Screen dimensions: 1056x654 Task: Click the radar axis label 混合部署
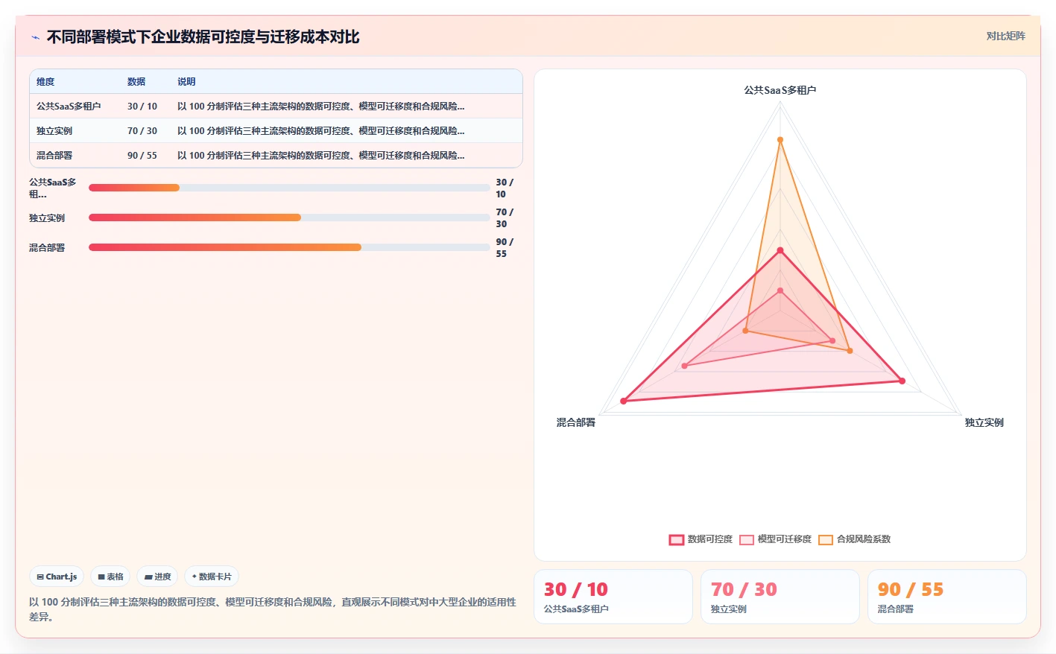576,422
